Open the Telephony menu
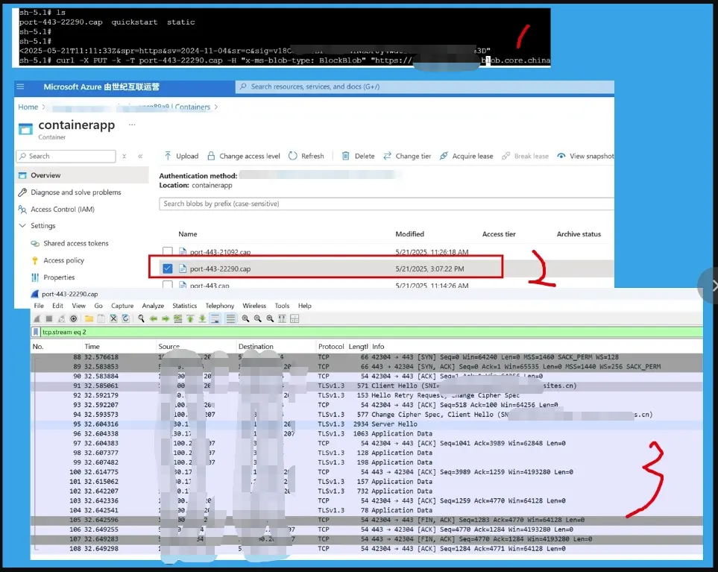The image size is (718, 572). [220, 306]
